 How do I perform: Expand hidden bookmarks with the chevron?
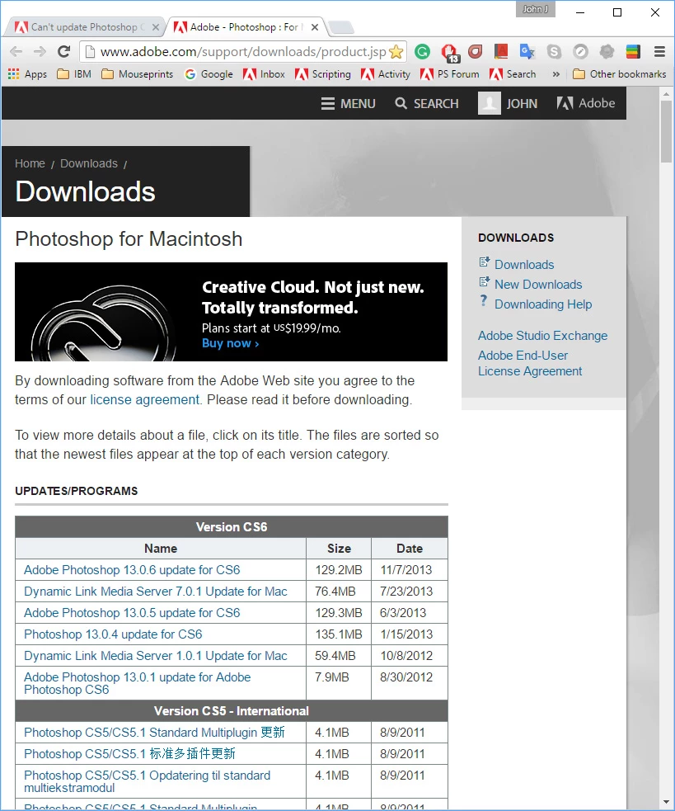[556, 74]
